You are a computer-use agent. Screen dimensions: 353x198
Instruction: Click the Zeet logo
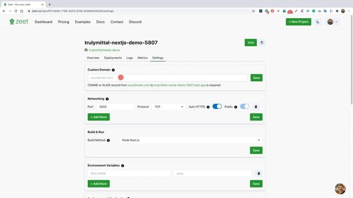[x=19, y=22]
